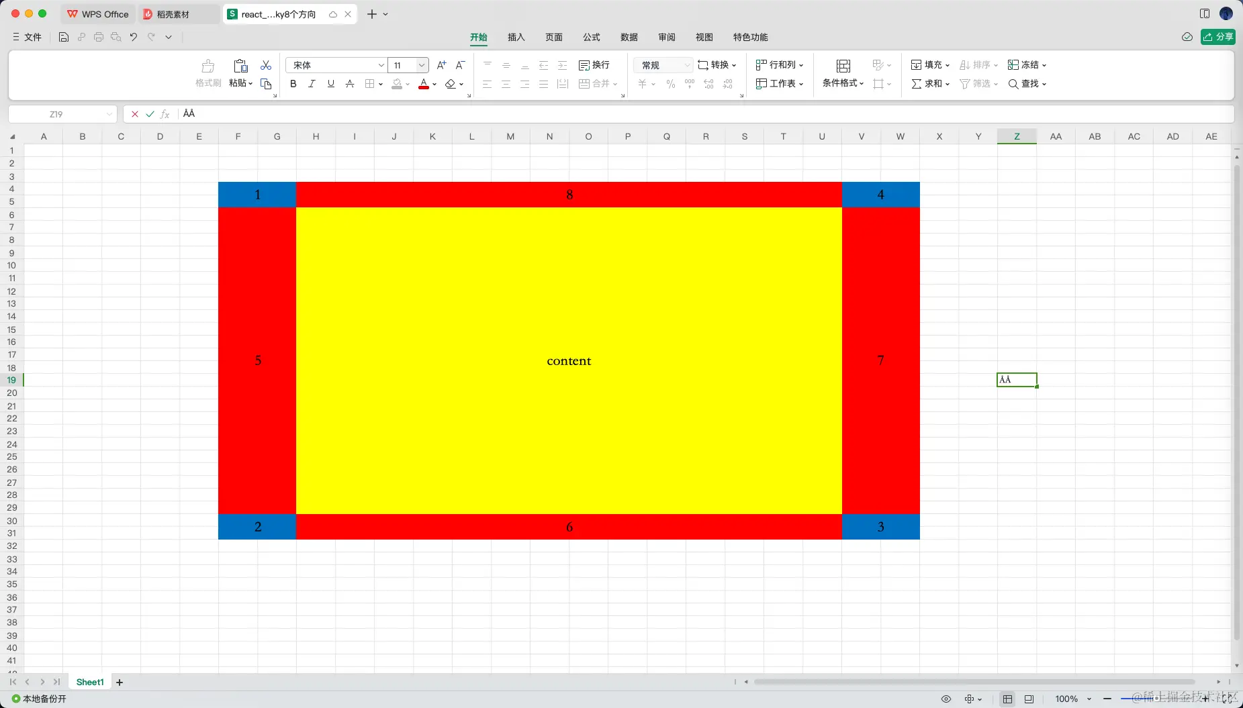The width and height of the screenshot is (1243, 708).
Task: Click the save icon in quick toolbar
Action: (x=64, y=37)
